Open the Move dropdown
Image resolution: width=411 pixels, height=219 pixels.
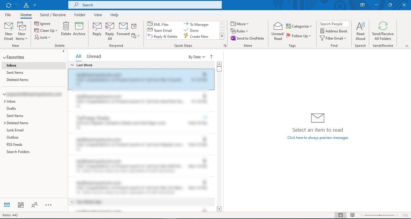(240, 24)
